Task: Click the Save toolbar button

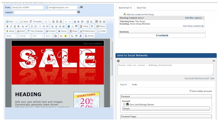Action: pyautogui.click(x=9, y=22)
